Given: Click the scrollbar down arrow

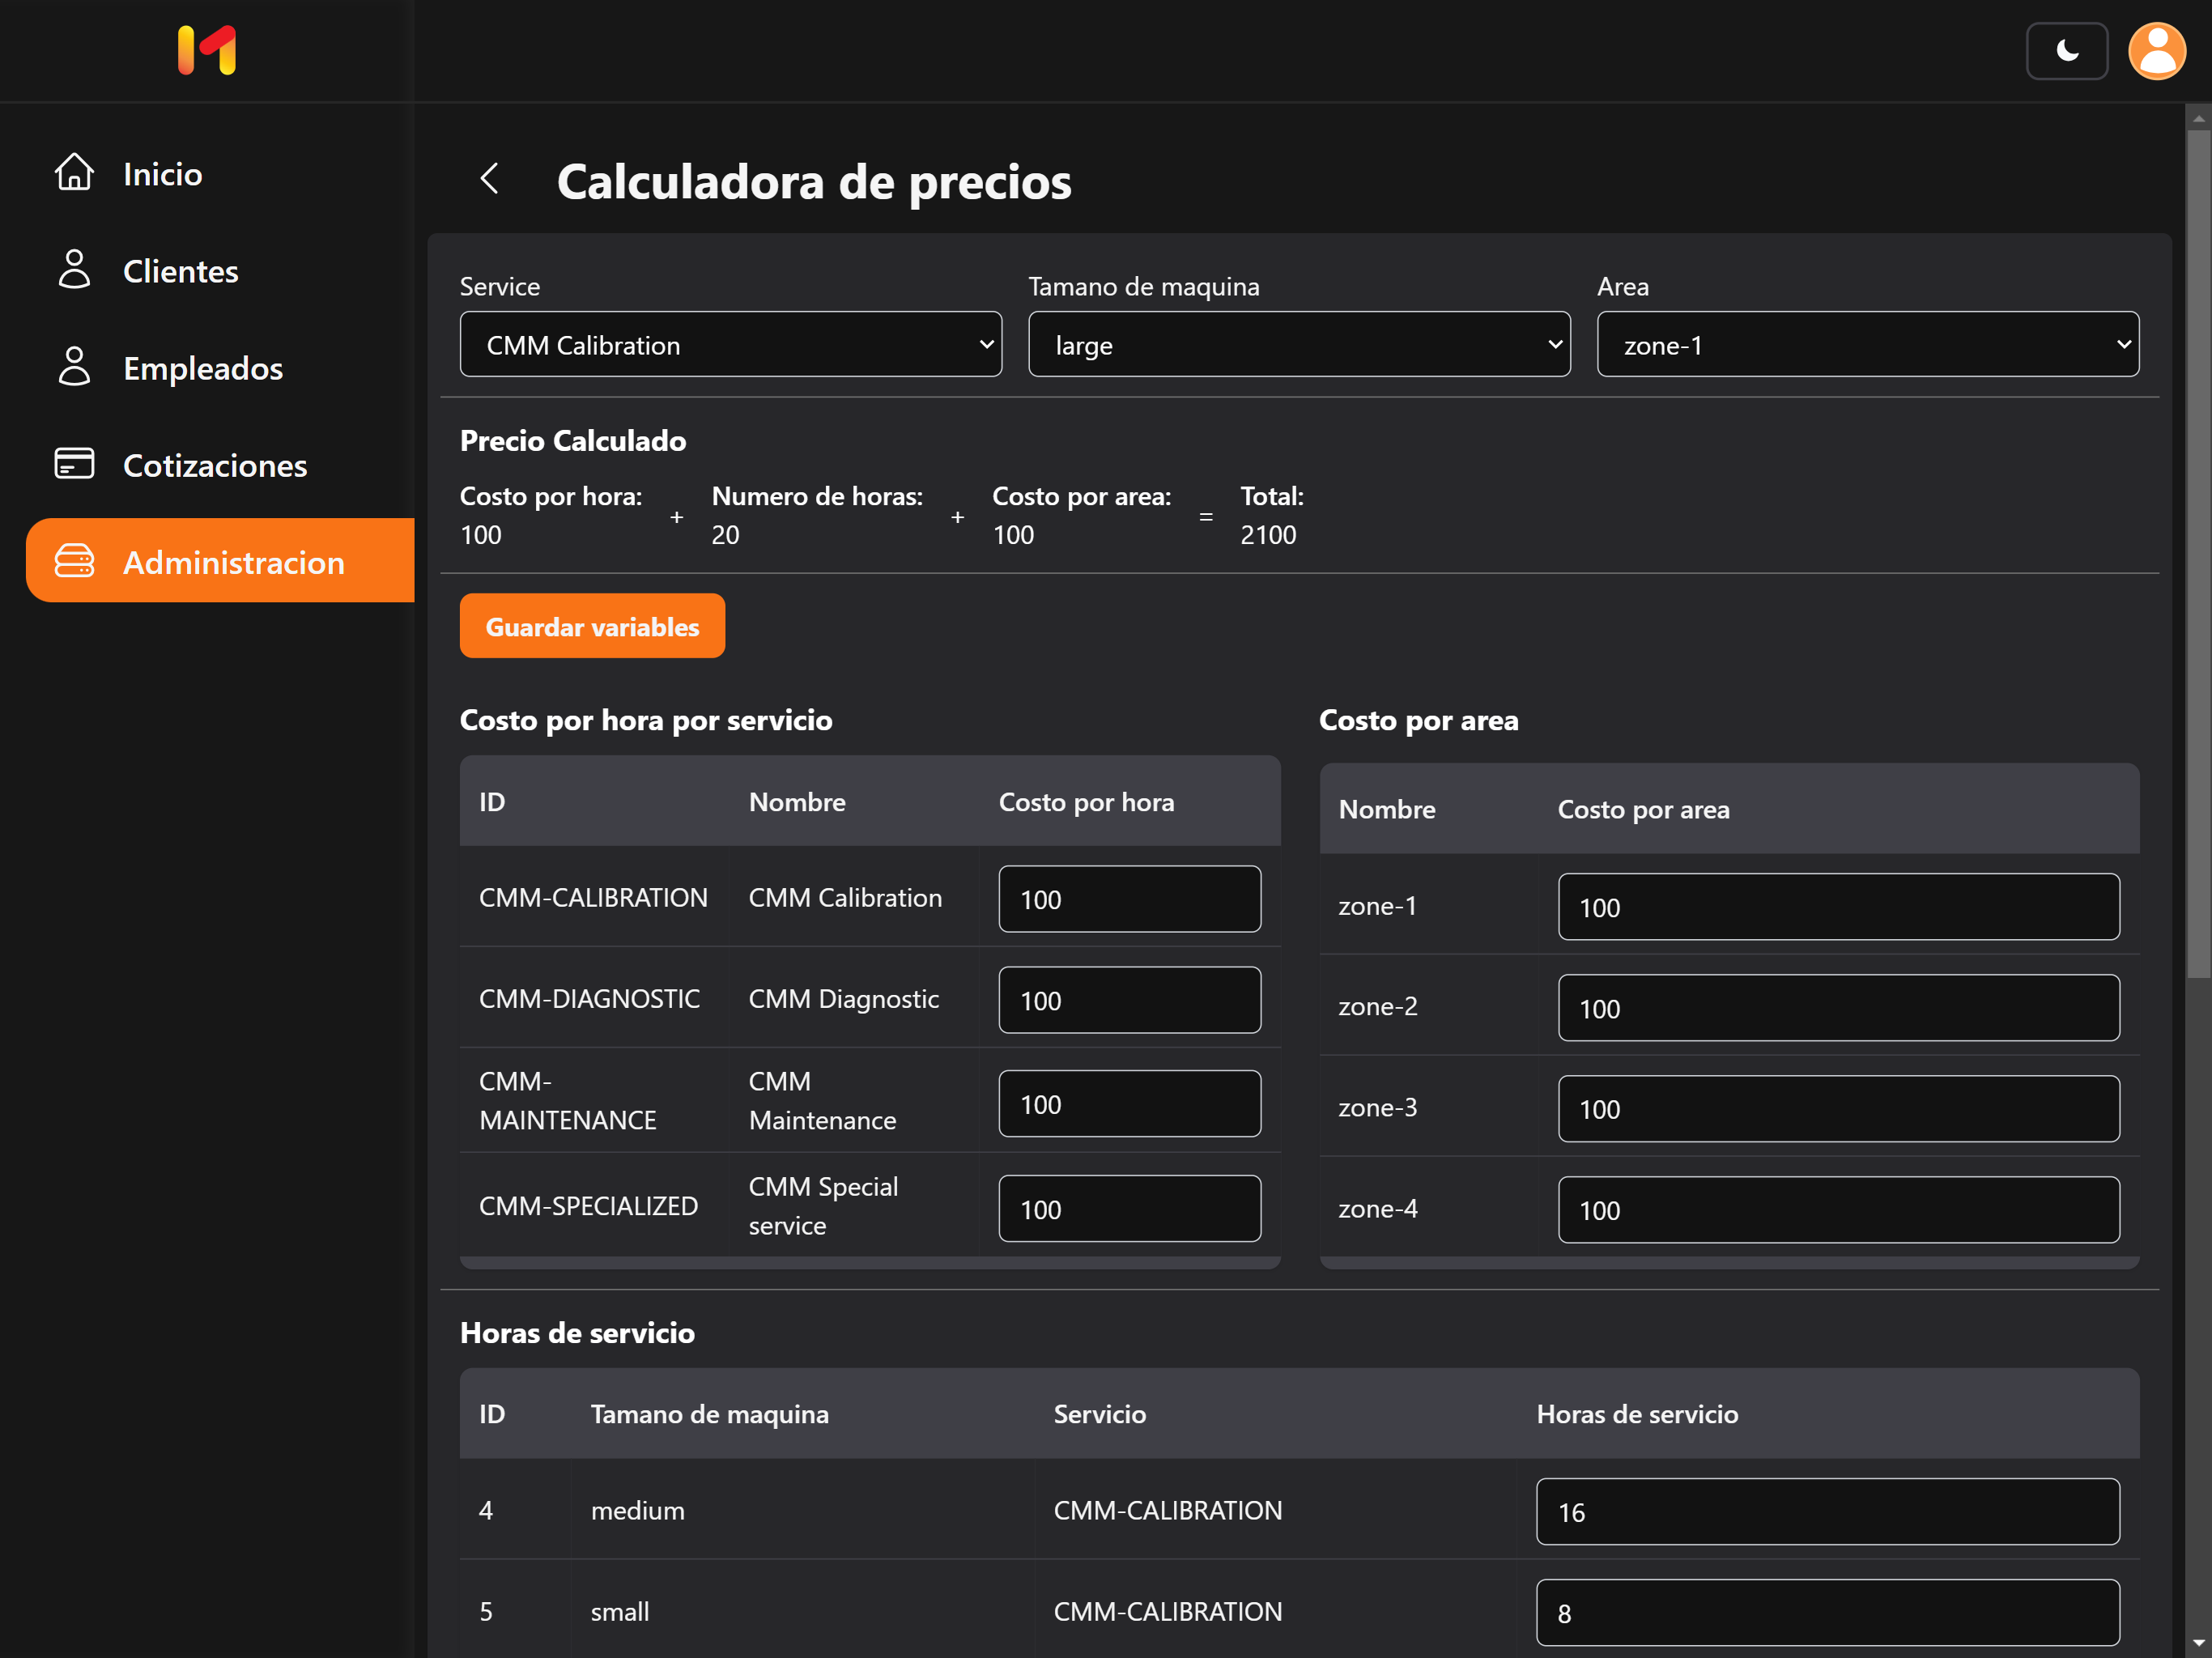Looking at the screenshot, I should coord(2198,1643).
